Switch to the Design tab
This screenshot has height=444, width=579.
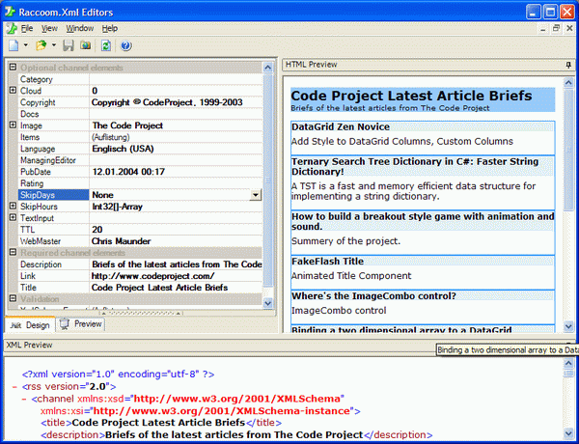pyautogui.click(x=30, y=325)
